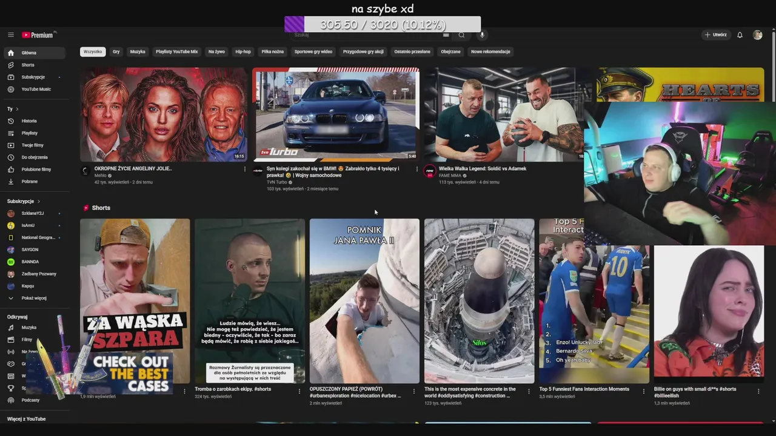Click the YouTube Premium logo
Viewport: 776px width, 436px height.
point(38,35)
